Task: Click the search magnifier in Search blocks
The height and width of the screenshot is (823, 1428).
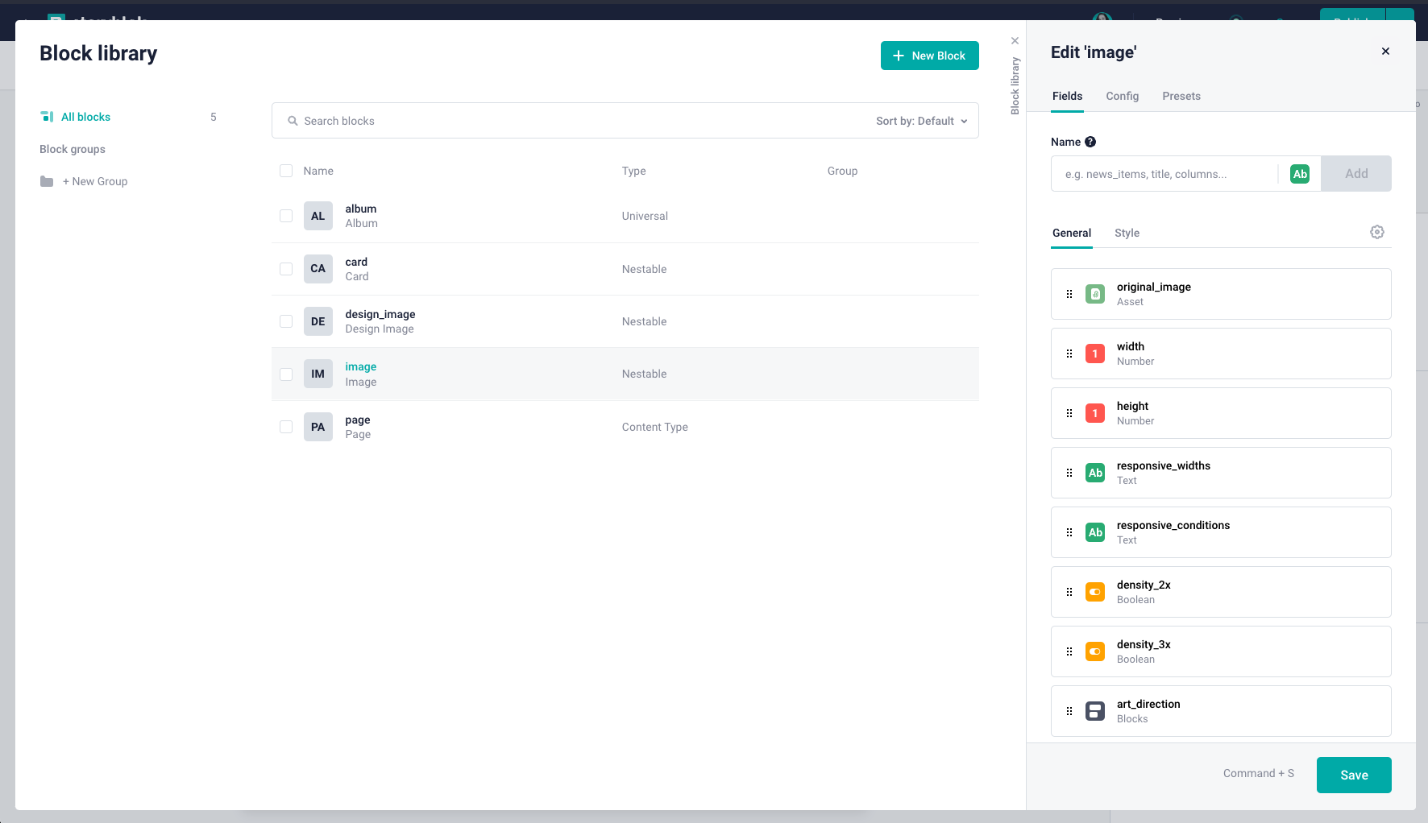Action: click(293, 121)
